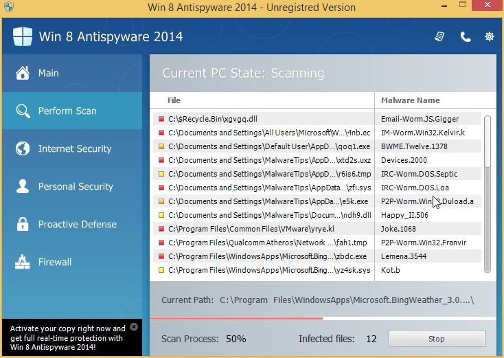This screenshot has width=504, height=358.
Task: Click yellow threat marker for ndh9.dll
Action: point(161,215)
